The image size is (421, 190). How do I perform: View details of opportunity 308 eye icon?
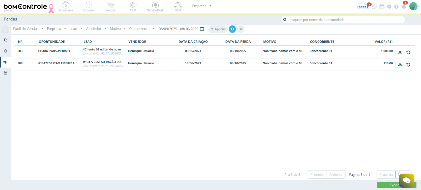click(x=400, y=65)
